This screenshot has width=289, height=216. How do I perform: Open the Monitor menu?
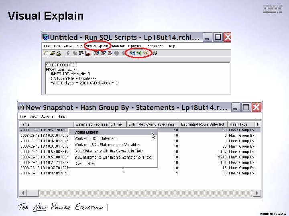(118, 46)
